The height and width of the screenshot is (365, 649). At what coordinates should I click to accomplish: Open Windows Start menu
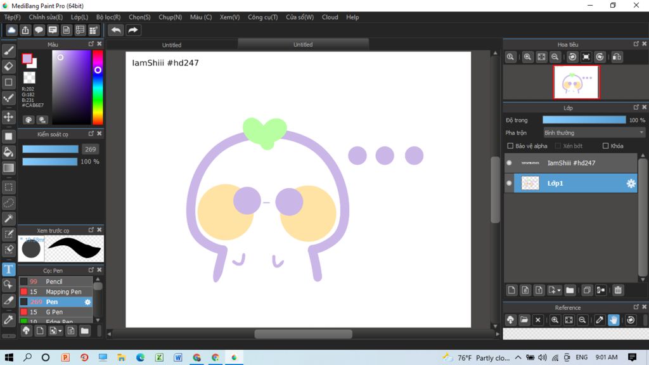point(9,357)
